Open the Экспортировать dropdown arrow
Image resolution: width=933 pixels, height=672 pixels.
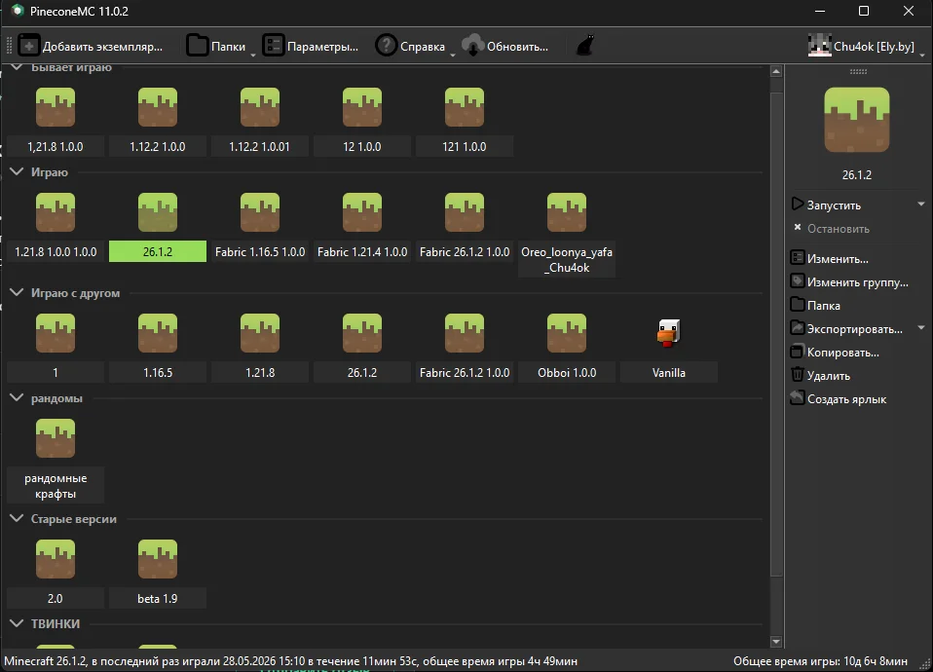(x=921, y=328)
